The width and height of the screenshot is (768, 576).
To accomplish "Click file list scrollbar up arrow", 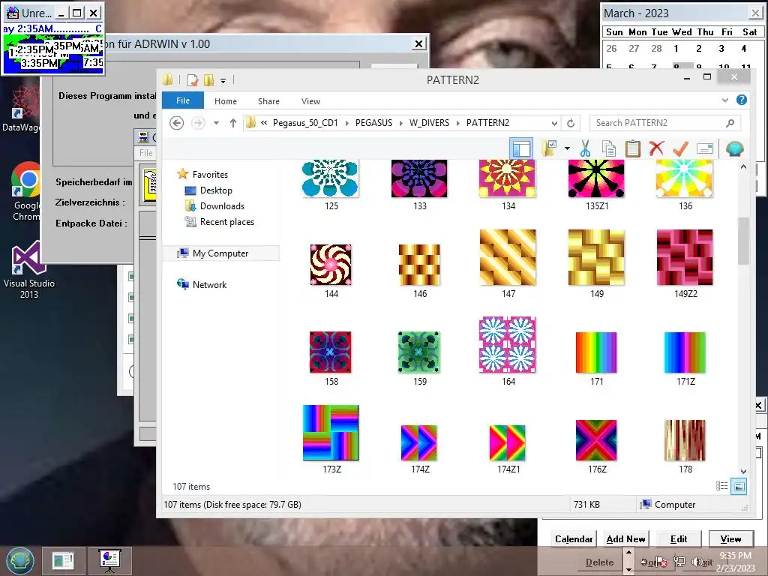I will [x=743, y=166].
